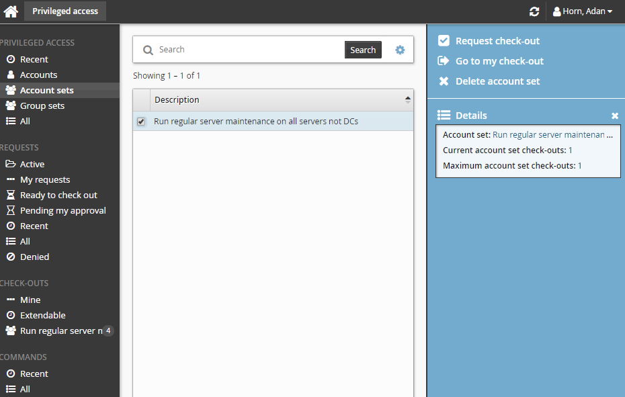Click the Go to my check-out arrow icon
Screen dimensions: 625x397
(x=444, y=61)
